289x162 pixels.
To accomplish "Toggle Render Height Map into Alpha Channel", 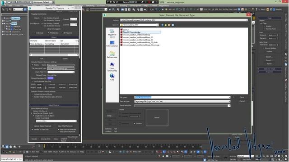I will pos(32,97).
